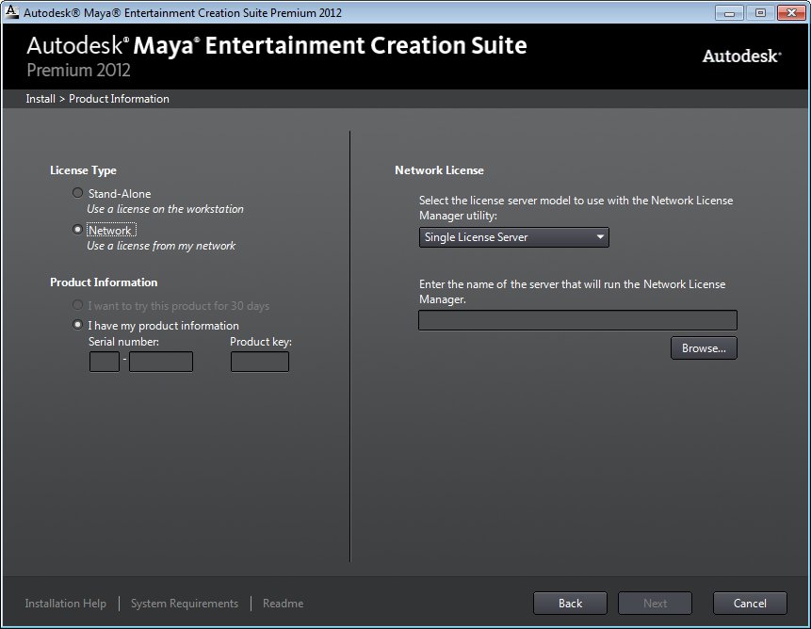Click the first serial number field
This screenshot has width=811, height=629.
(x=104, y=361)
